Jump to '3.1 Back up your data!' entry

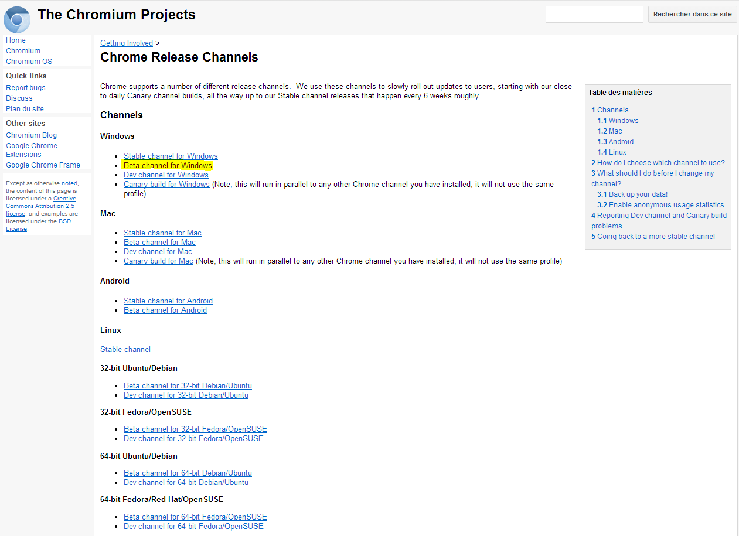point(632,194)
